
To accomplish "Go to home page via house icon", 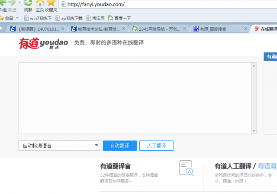I will tap(40, 3).
